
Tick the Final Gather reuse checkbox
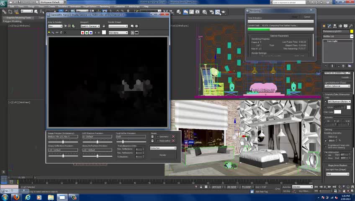[157, 141]
